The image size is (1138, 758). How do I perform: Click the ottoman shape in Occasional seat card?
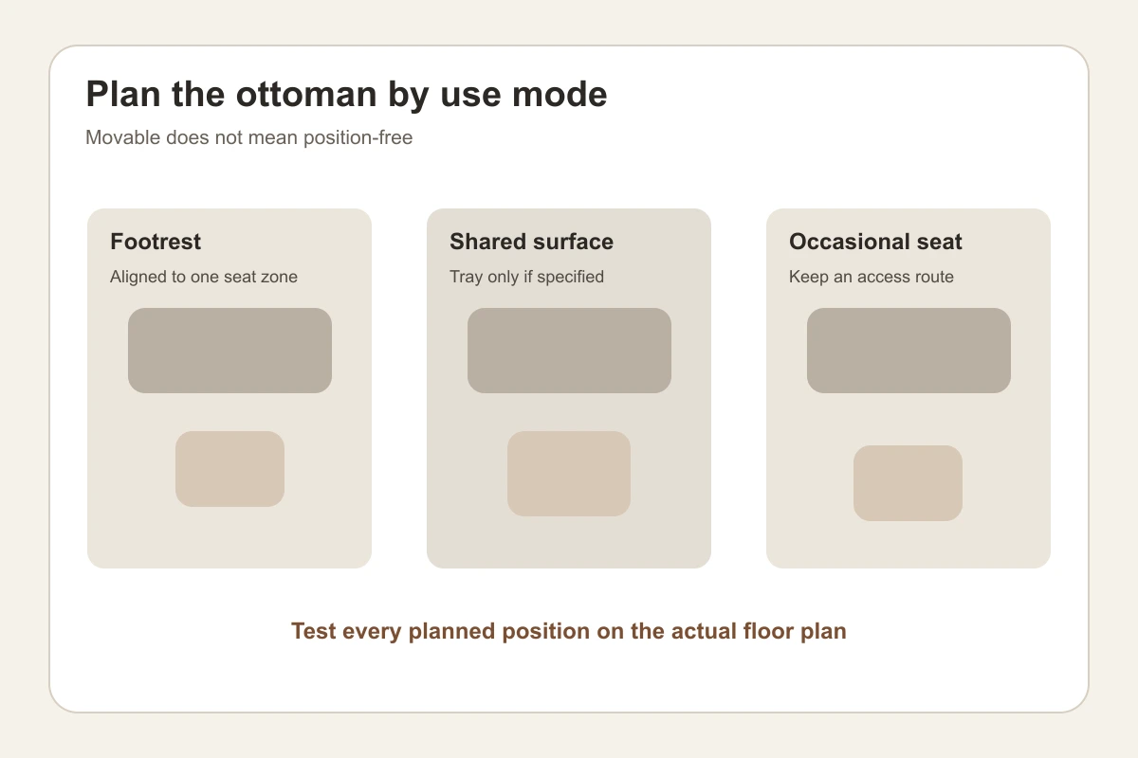click(908, 483)
